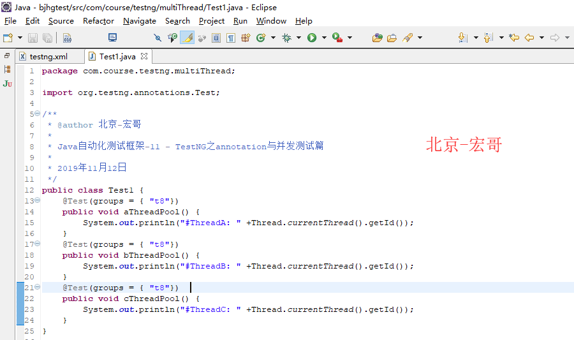574x340 pixels.
Task: Open the New wizard dropdown arrow
Action: 20,38
